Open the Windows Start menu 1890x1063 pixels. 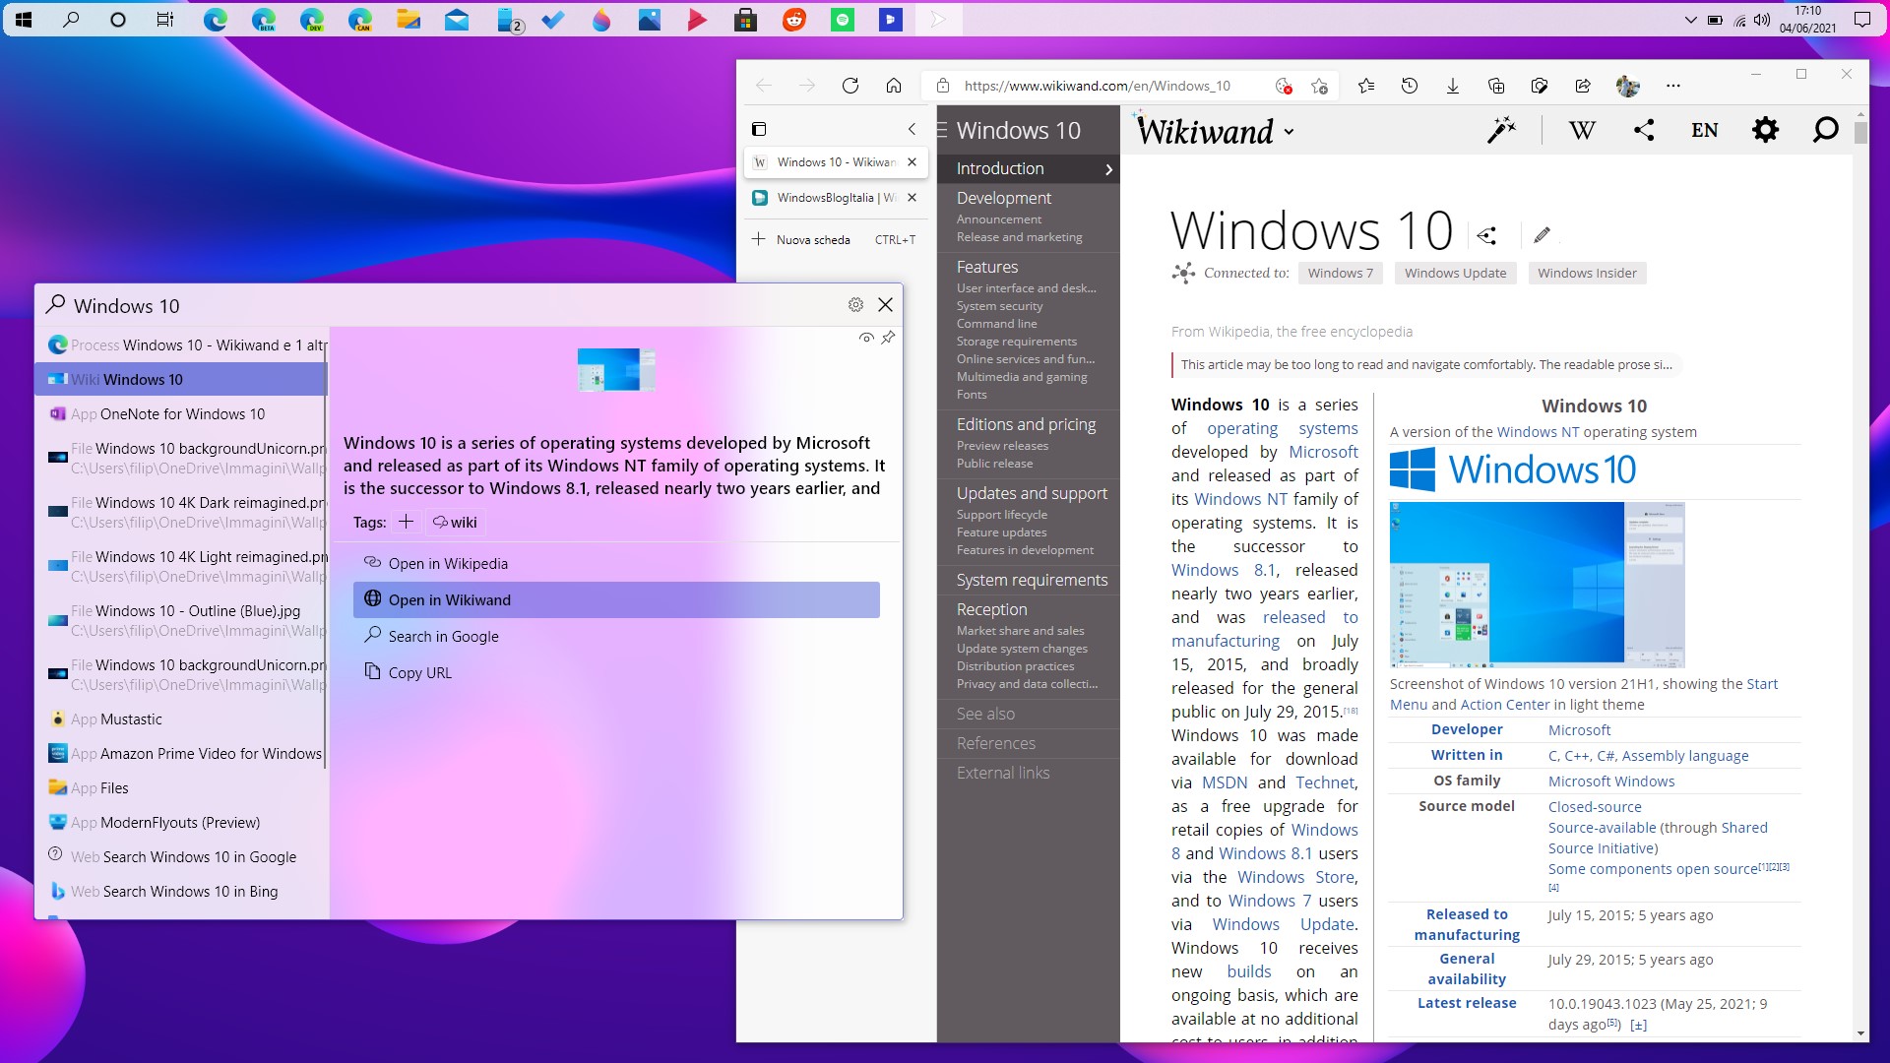tap(24, 20)
